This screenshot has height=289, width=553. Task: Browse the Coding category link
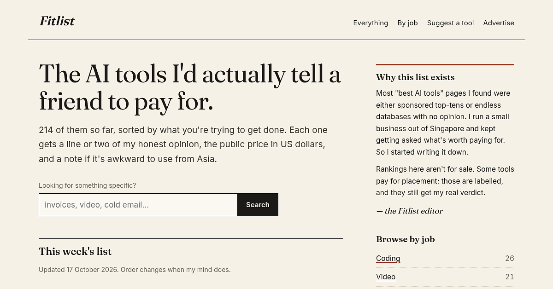pyautogui.click(x=388, y=259)
